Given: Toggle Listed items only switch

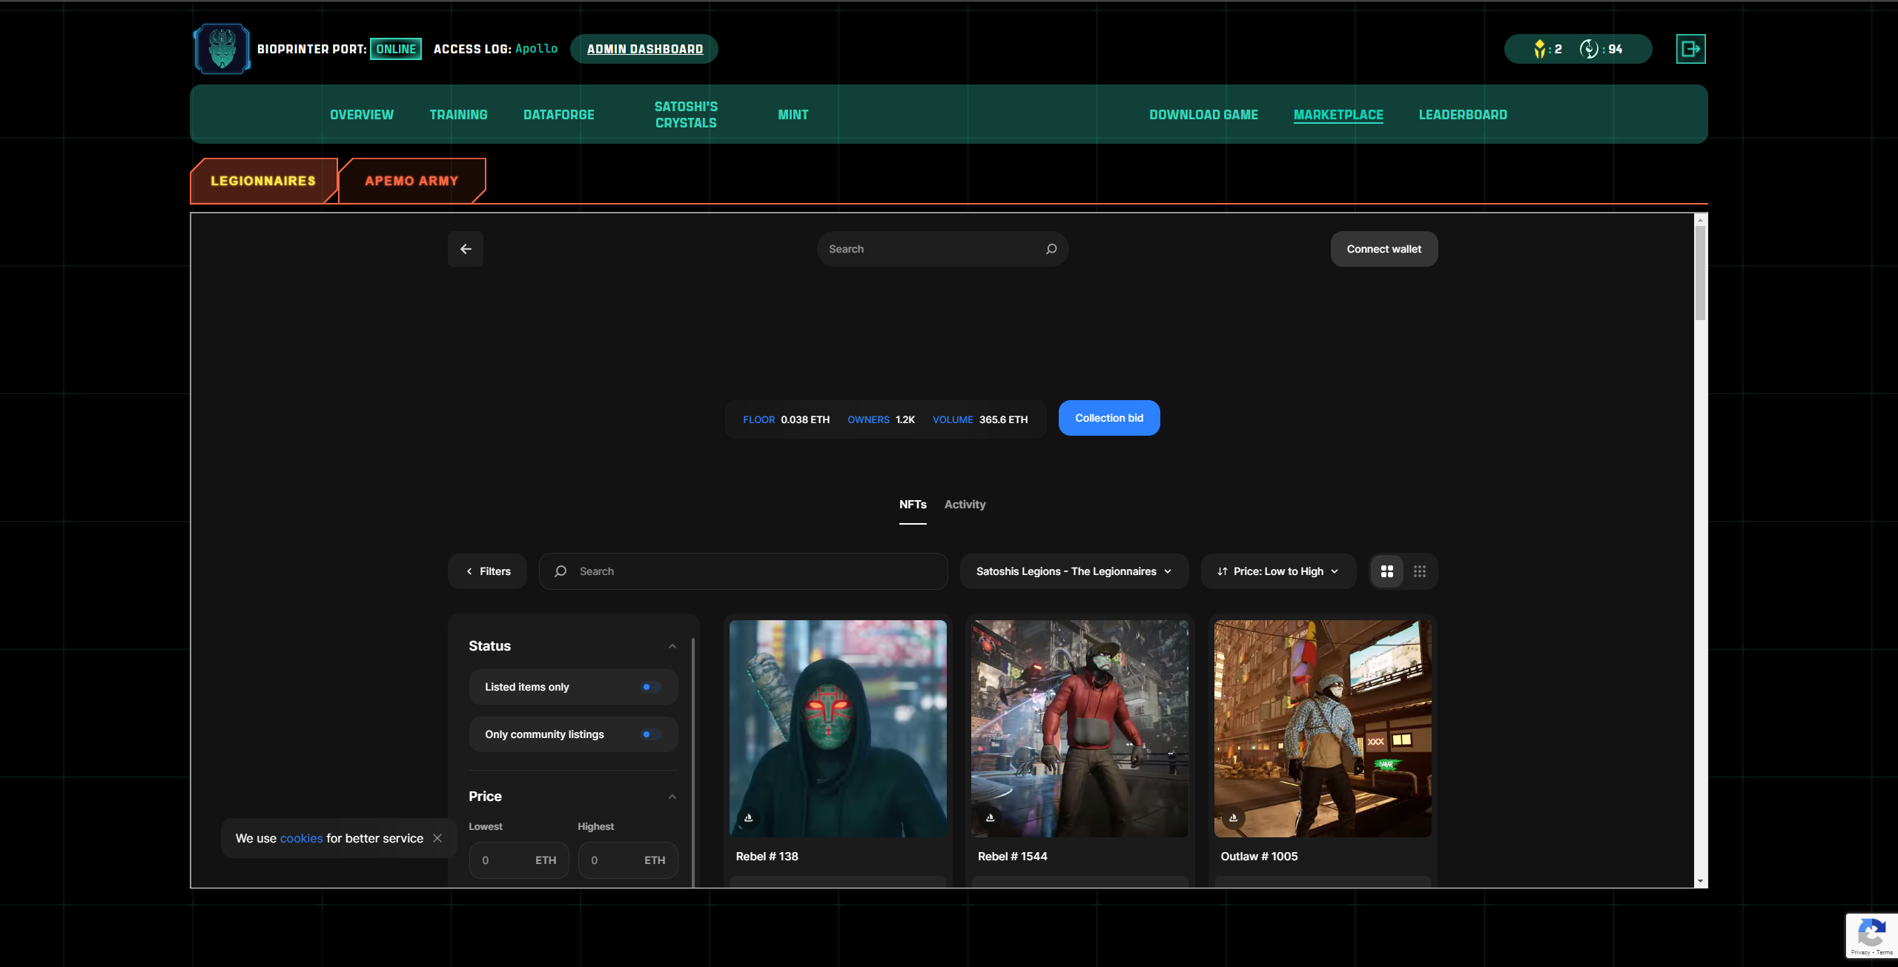Looking at the screenshot, I should 650,687.
